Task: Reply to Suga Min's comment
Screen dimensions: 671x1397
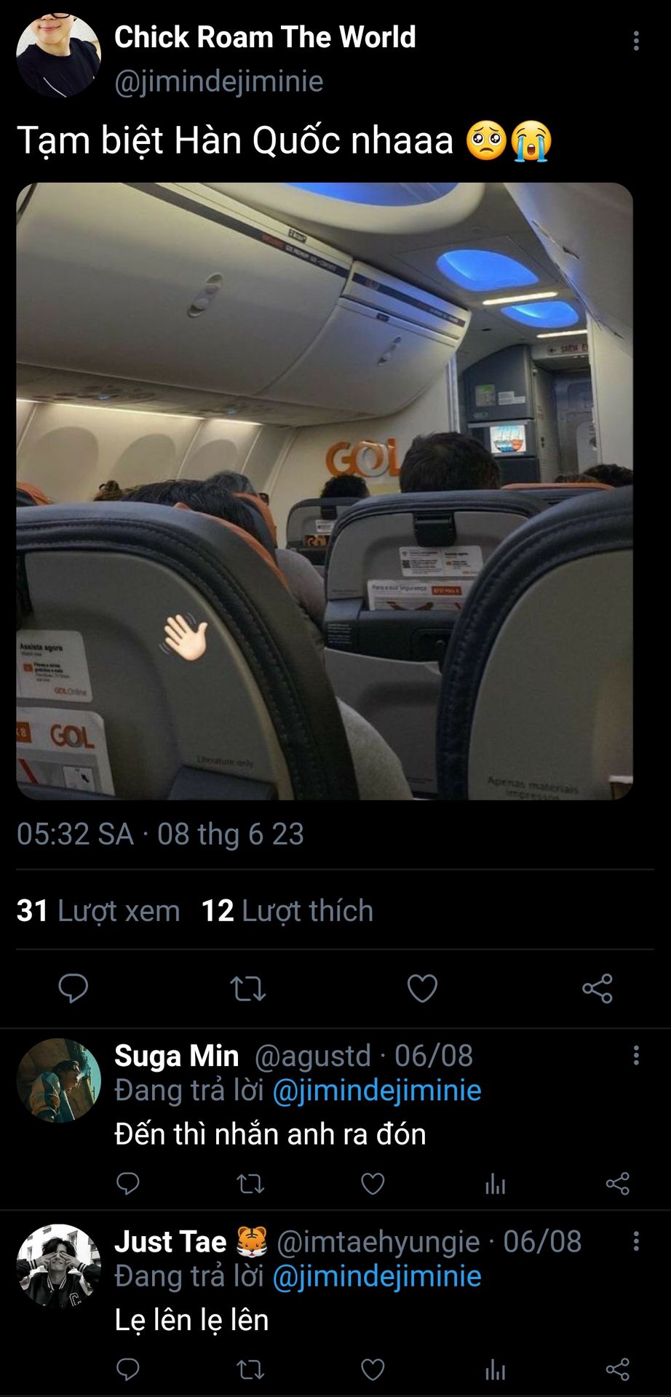Action: pyautogui.click(x=128, y=1184)
